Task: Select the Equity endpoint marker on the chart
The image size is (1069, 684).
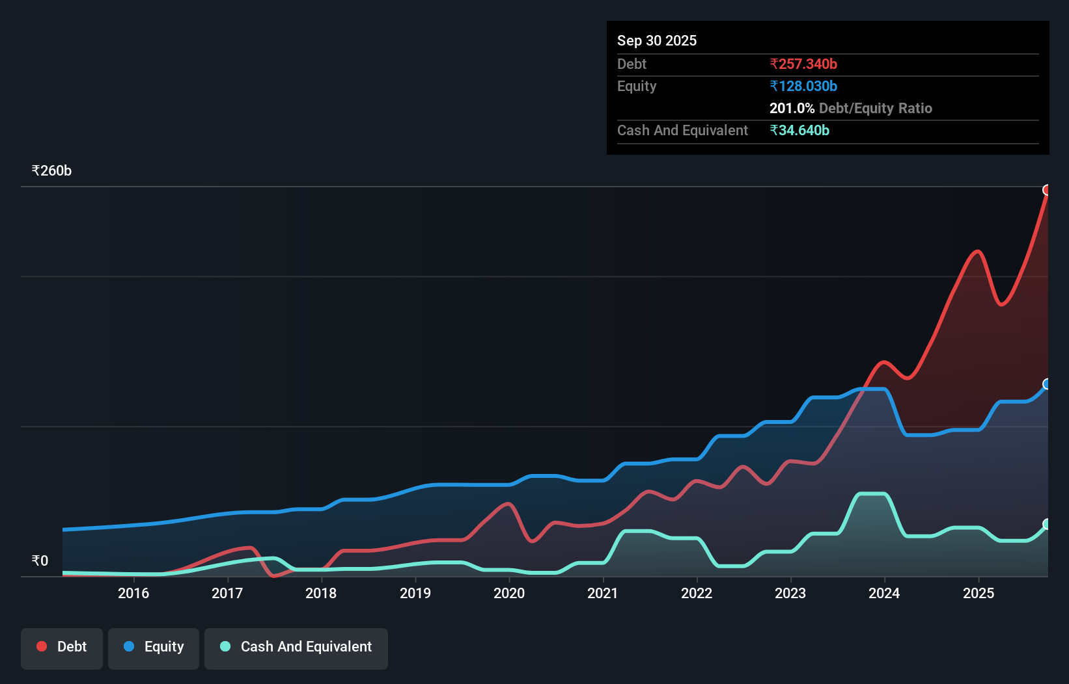Action: tap(1047, 384)
